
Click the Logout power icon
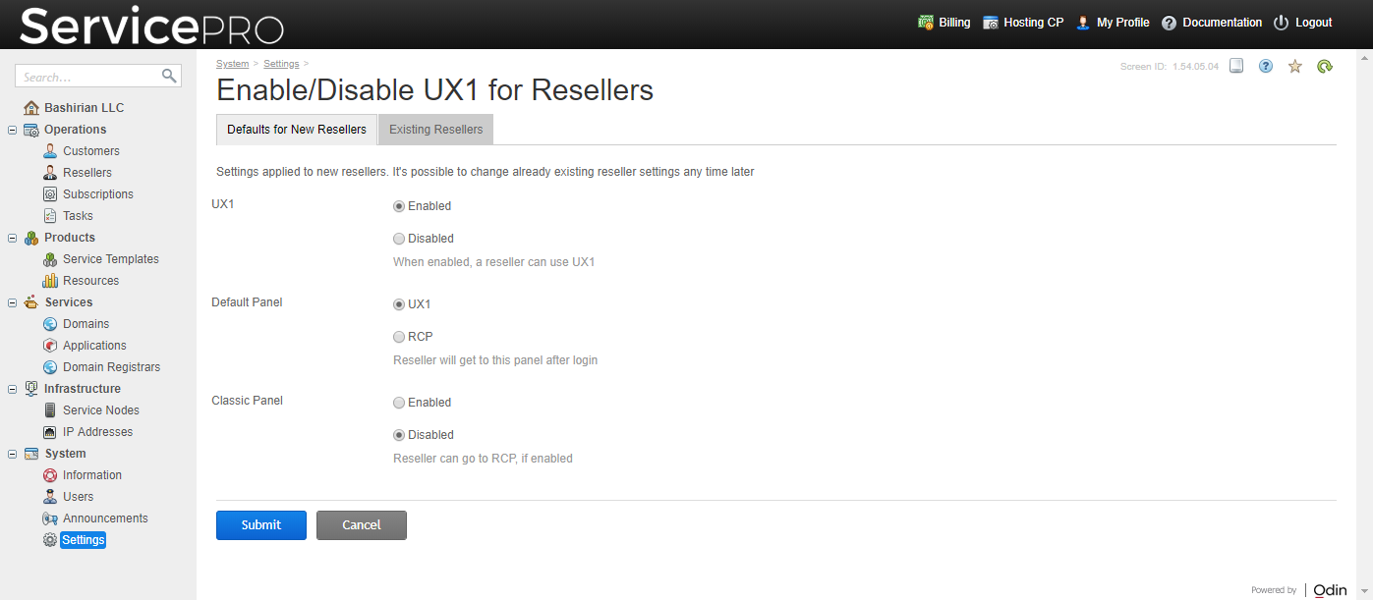[1281, 23]
